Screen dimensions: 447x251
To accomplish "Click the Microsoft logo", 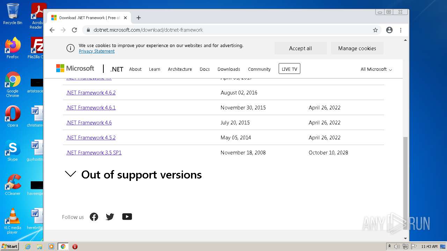I will (x=75, y=68).
